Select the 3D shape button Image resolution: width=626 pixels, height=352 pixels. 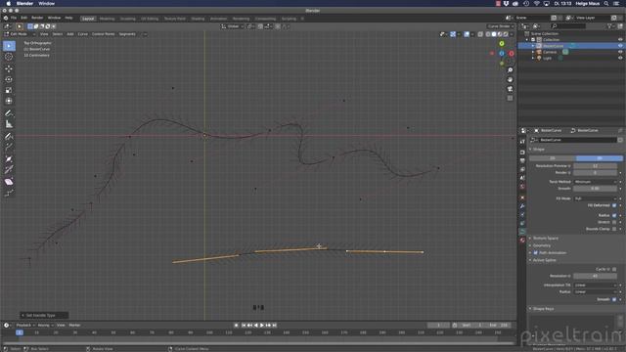[x=600, y=158]
